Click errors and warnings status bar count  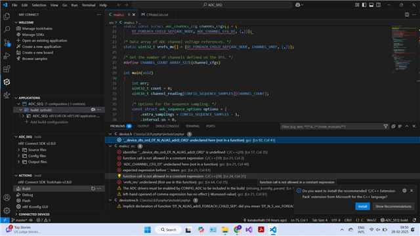(43, 220)
